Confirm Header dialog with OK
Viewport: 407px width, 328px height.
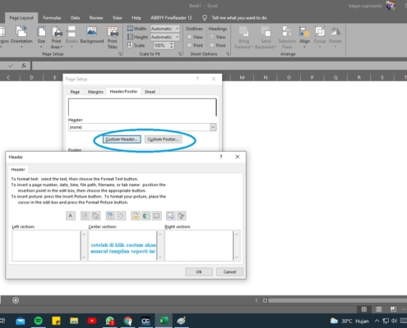pyautogui.click(x=199, y=271)
